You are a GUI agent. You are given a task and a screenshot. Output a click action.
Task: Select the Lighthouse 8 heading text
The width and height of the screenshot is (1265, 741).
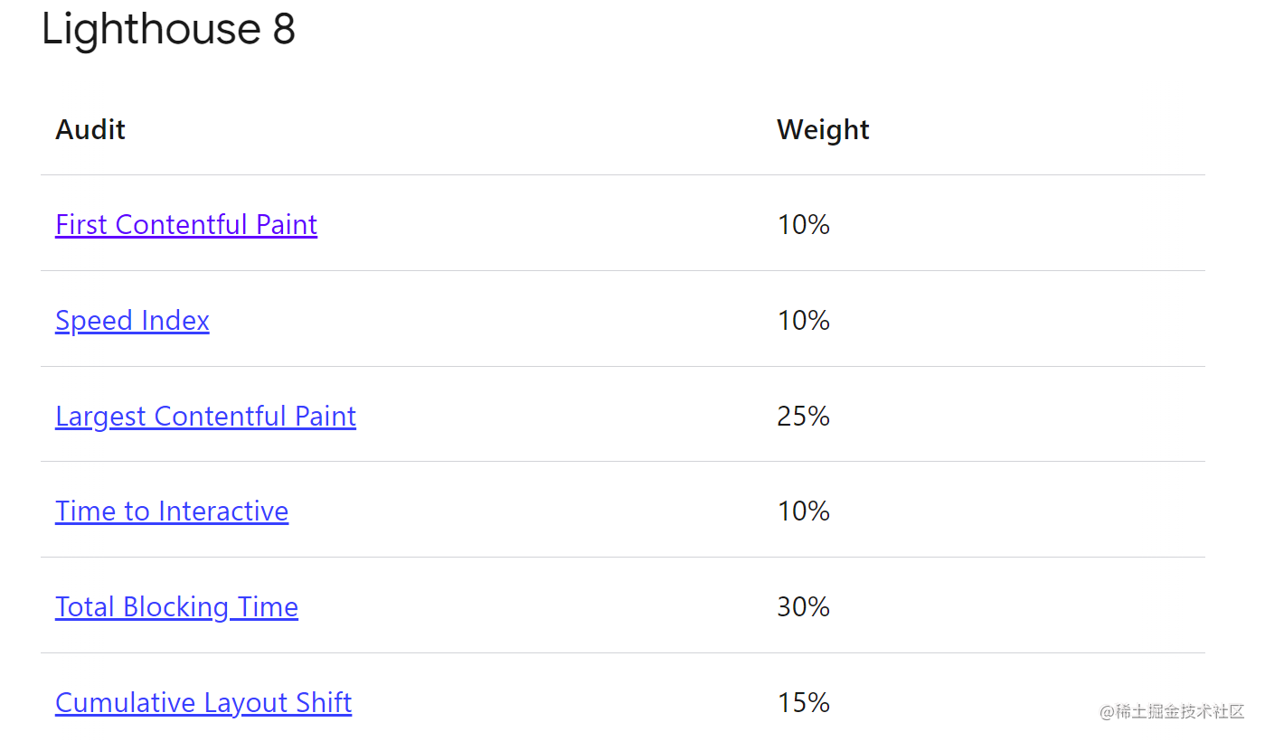168,29
